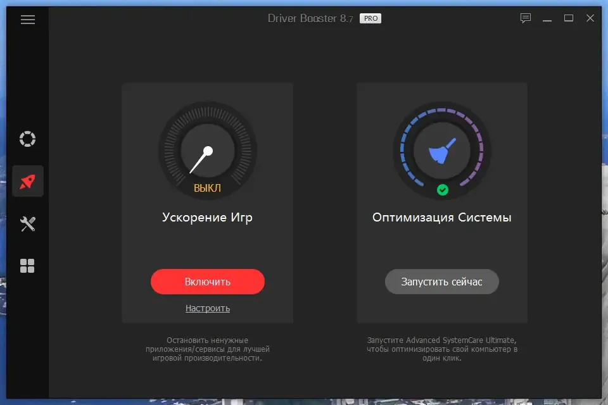Click the Запустить сейчас button

click(x=441, y=282)
